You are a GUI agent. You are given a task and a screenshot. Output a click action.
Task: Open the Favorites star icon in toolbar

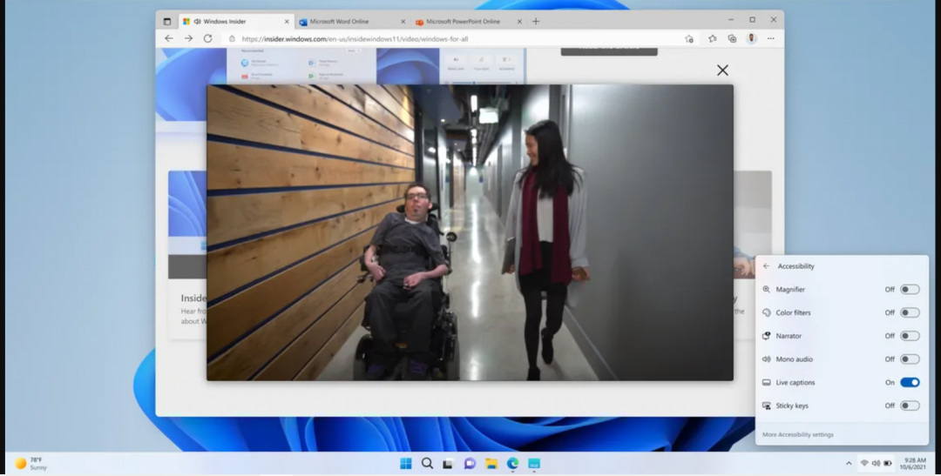pos(712,38)
